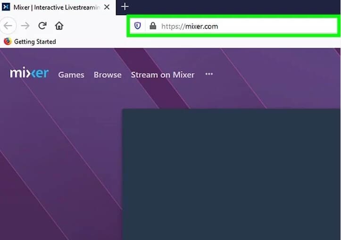The width and height of the screenshot is (341, 240).
Task: Click the featured stream video area
Action: (232, 174)
